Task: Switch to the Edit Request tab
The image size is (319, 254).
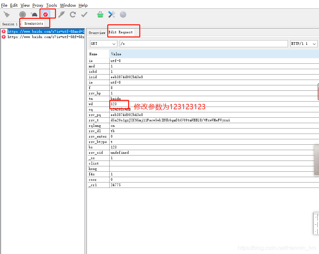Action: pyautogui.click(x=120, y=32)
